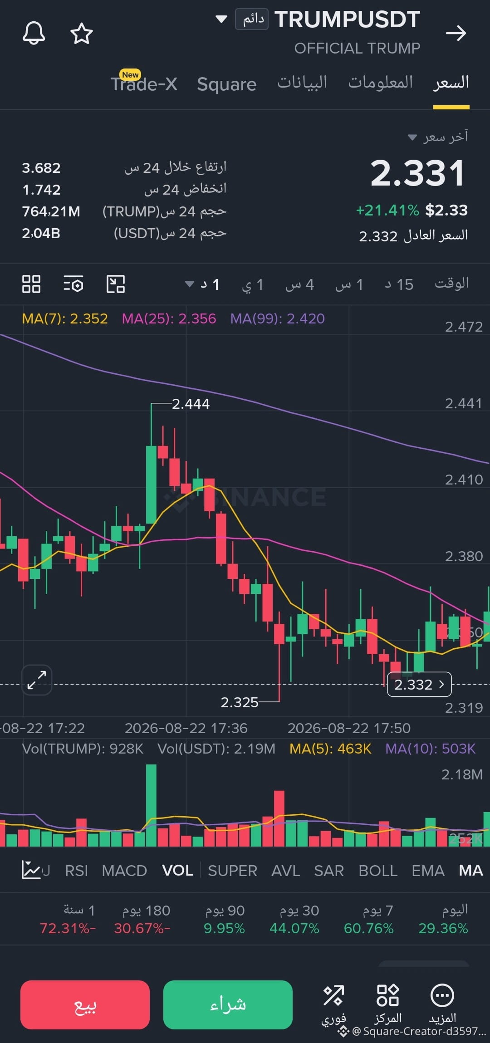The width and height of the screenshot is (490, 1043).
Task: Tap the arrow icon beside TRUMPUSDT
Action: 456,33
